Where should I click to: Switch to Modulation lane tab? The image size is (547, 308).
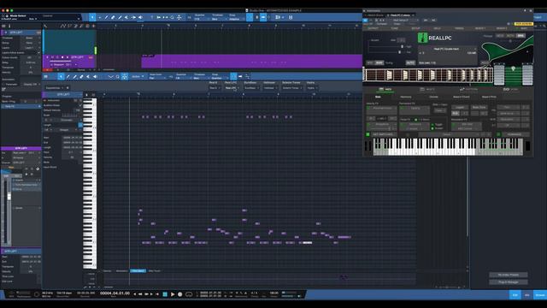point(121,270)
